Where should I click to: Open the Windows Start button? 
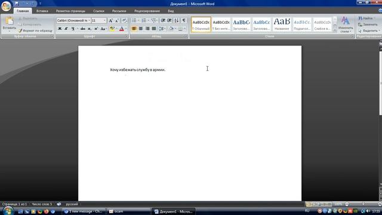8,211
